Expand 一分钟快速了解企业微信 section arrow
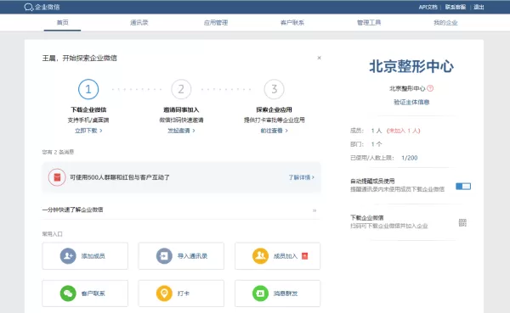The image size is (510, 313). (314, 210)
